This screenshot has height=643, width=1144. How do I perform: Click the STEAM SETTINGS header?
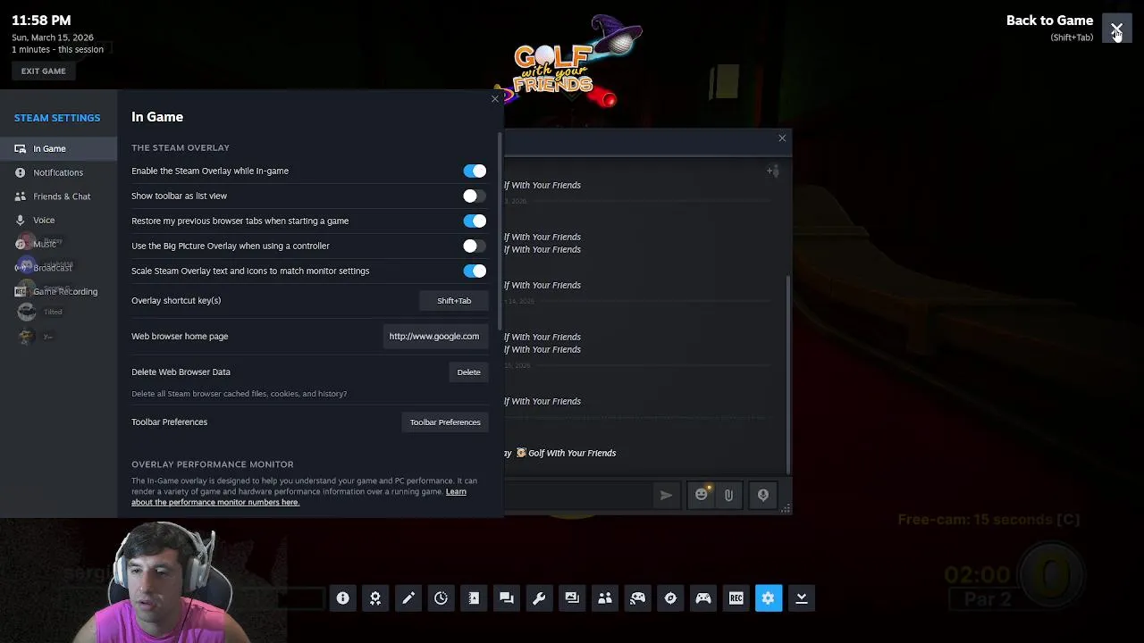[57, 118]
